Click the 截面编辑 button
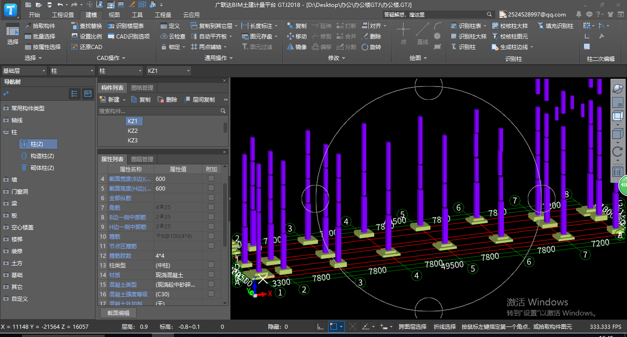This screenshot has height=337, width=627. [x=118, y=313]
